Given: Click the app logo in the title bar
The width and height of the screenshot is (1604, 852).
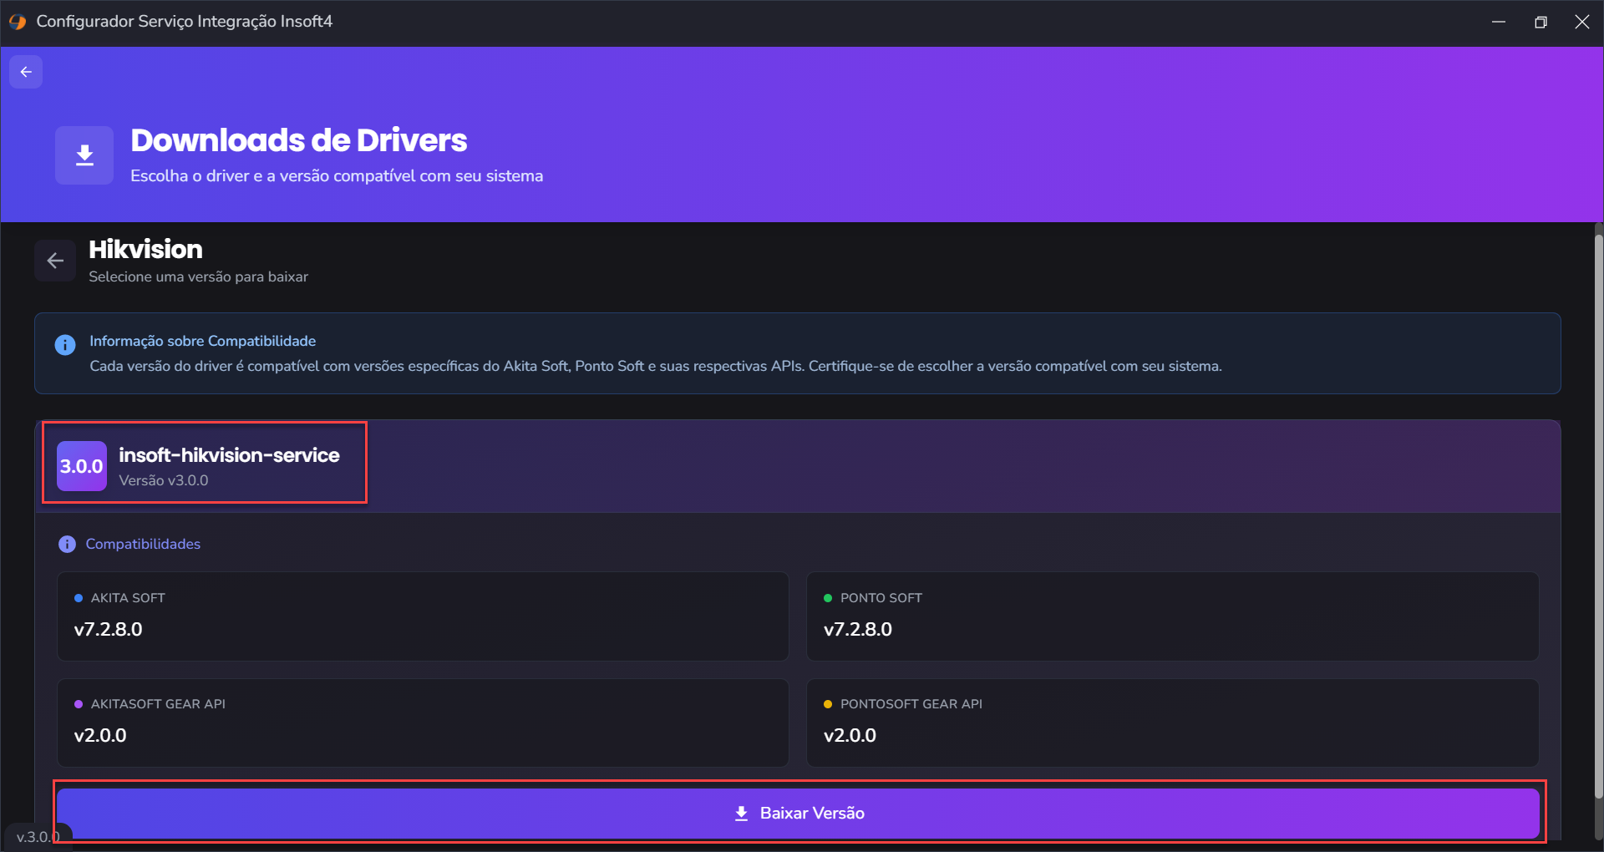Looking at the screenshot, I should coord(18,22).
